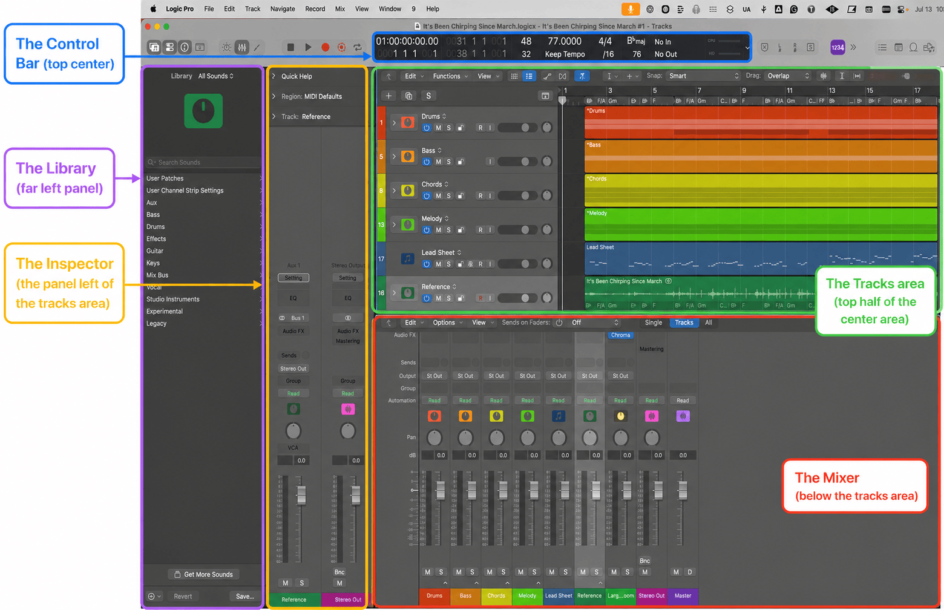Viewport: 944px width, 610px height.
Task: Click the Search Sounds field
Action: coord(204,162)
